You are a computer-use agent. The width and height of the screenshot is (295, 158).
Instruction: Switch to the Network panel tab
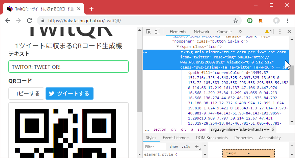[202, 32]
